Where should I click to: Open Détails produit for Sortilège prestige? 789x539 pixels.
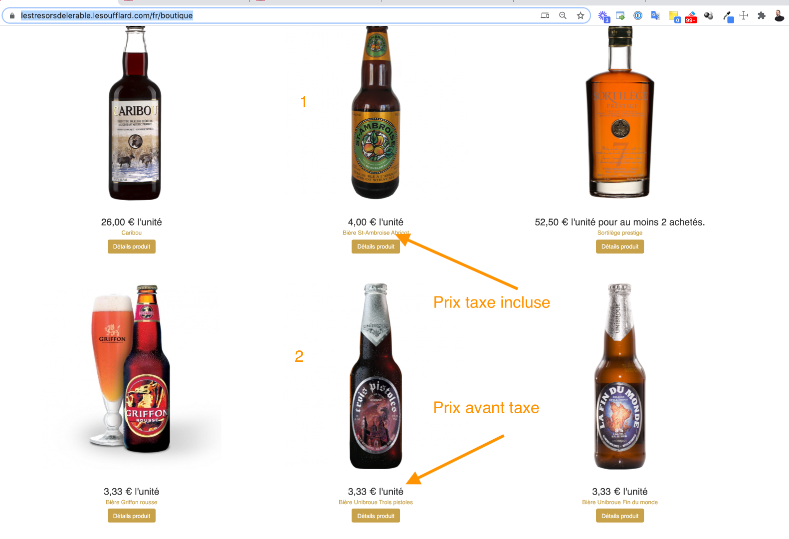(x=620, y=247)
